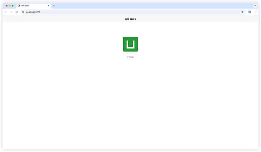Go forward using the forward arrow

[x=11, y=12]
